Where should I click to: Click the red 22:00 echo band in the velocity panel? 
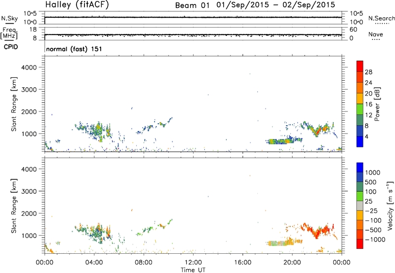[317, 230]
